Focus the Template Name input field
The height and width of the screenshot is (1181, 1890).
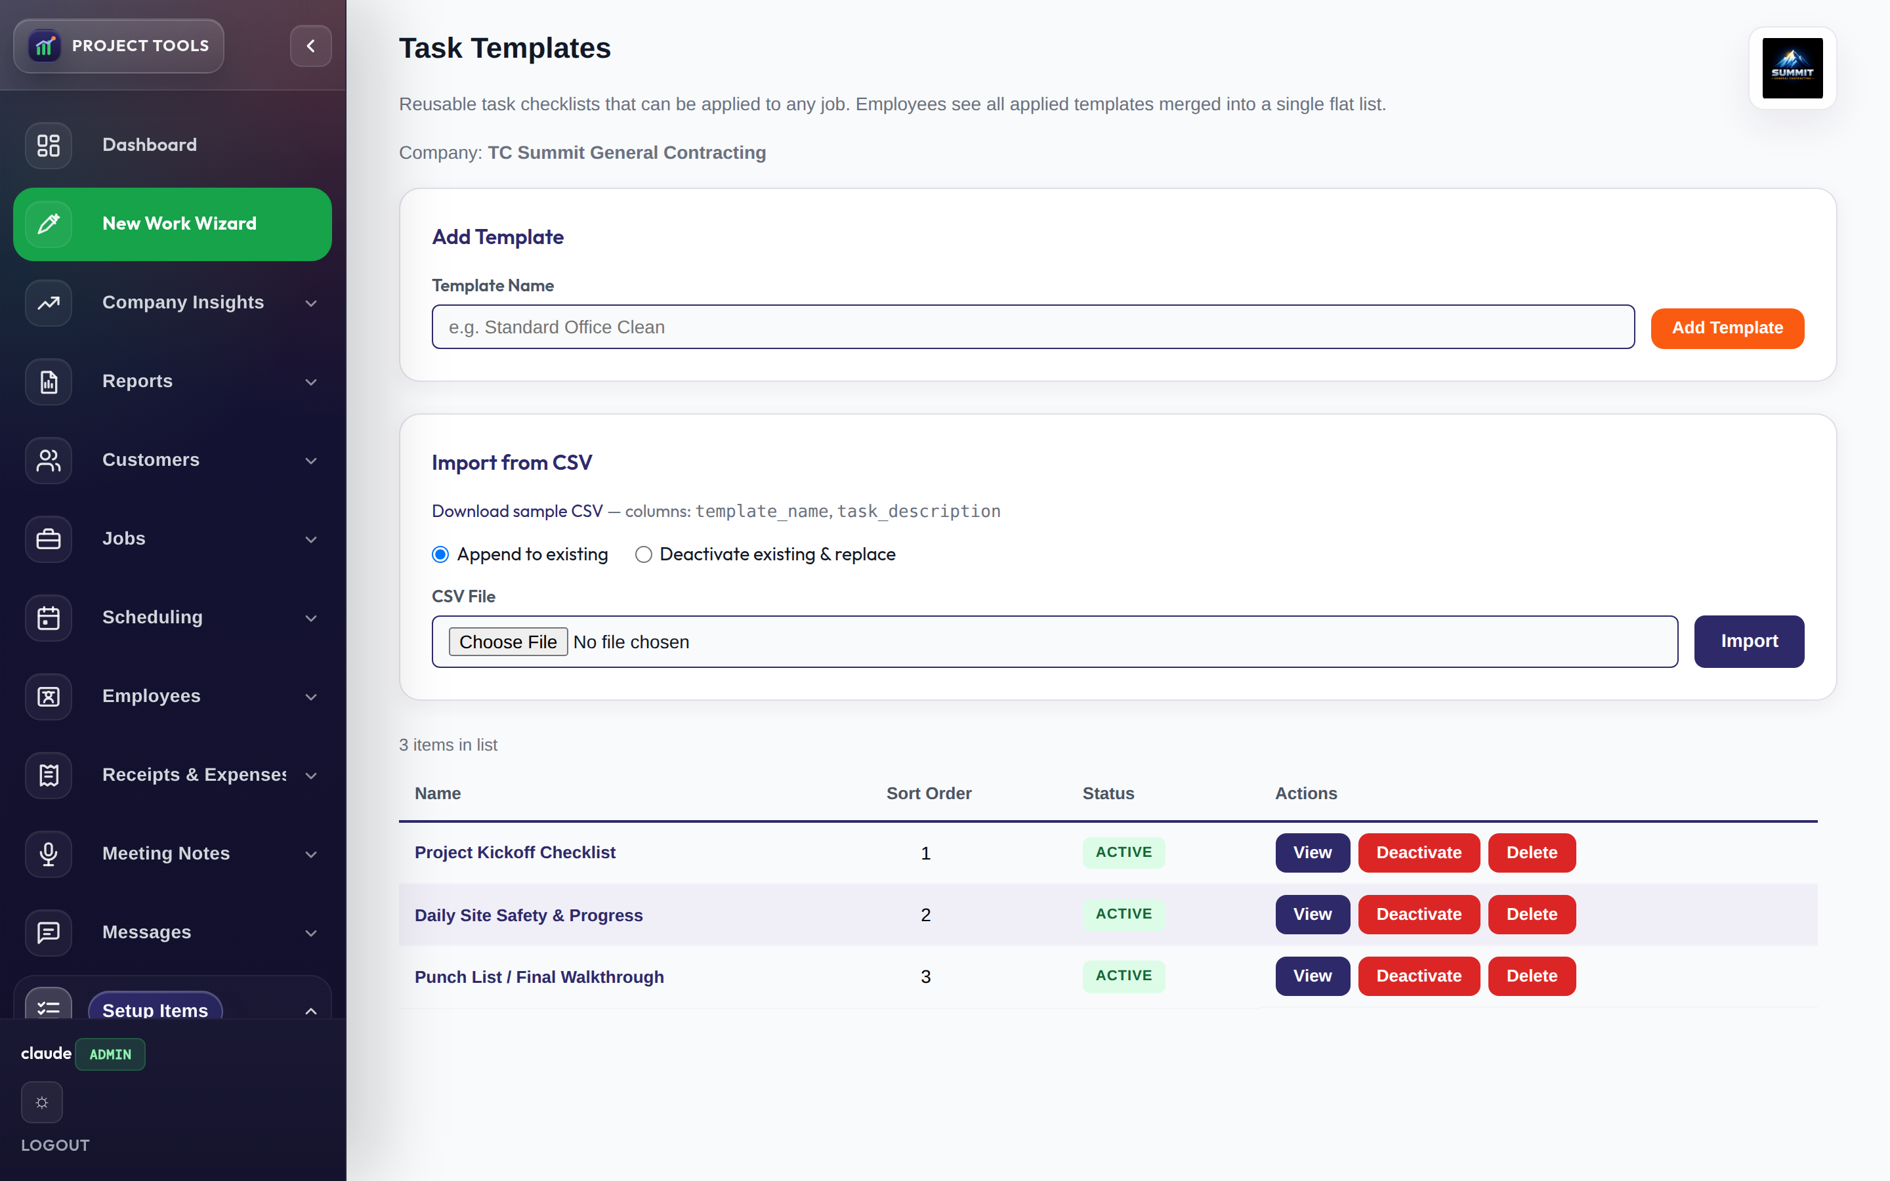1032,327
